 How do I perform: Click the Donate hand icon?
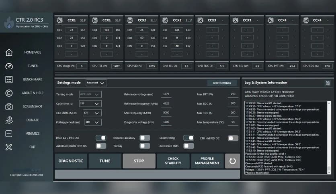(x=9, y=120)
